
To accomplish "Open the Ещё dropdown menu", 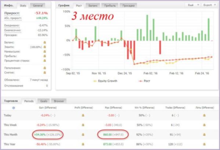I will pyautogui.click(x=194, y=5).
